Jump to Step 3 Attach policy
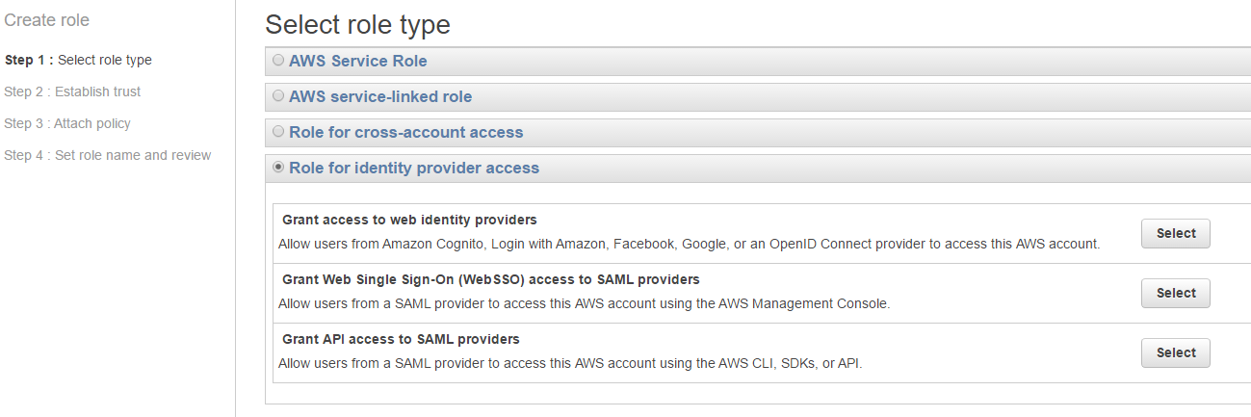The height and width of the screenshot is (417, 1251). 67,123
